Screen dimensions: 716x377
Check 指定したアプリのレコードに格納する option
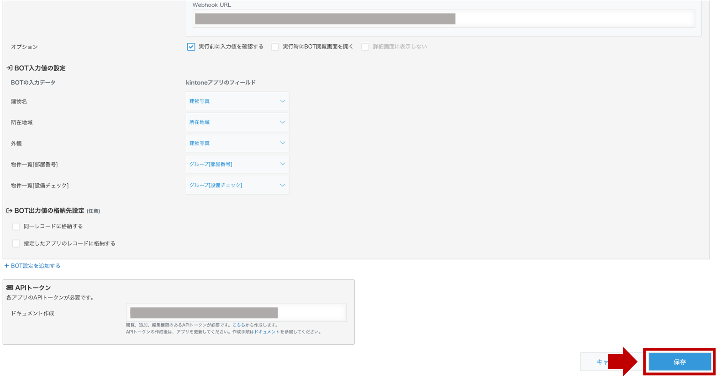(16, 243)
